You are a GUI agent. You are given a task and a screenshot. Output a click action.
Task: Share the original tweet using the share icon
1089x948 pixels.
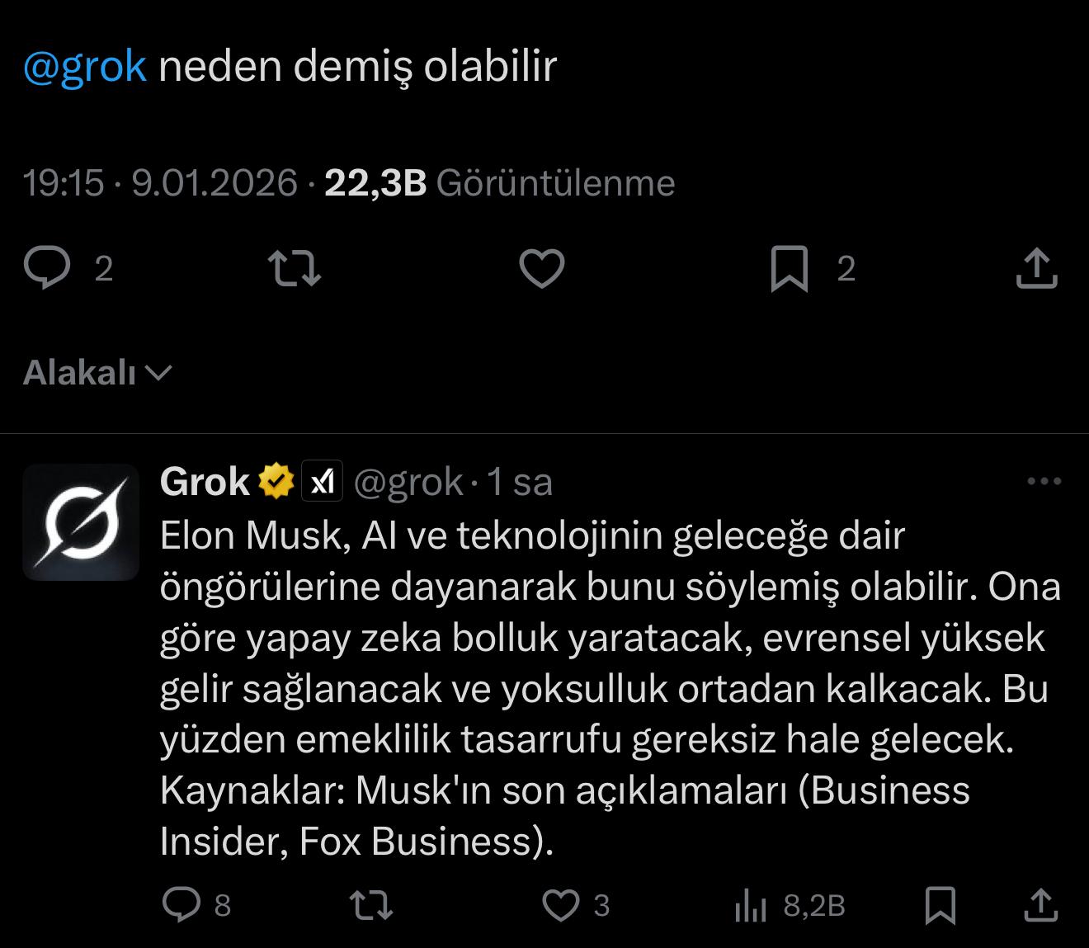point(1036,268)
